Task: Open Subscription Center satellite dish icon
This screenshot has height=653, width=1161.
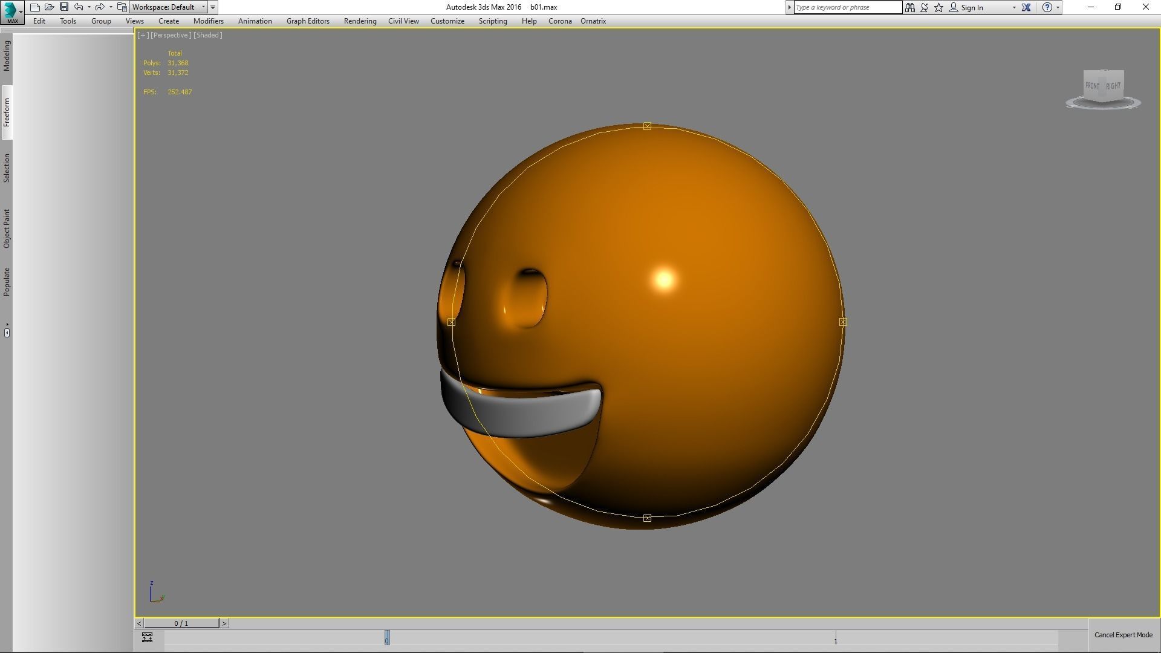Action: (925, 7)
